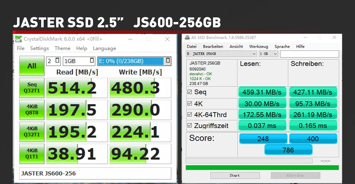Image resolution: width=355 pixels, height=184 pixels.
Task: Open the Sprache menu in AS SSD
Action: (x=282, y=47)
